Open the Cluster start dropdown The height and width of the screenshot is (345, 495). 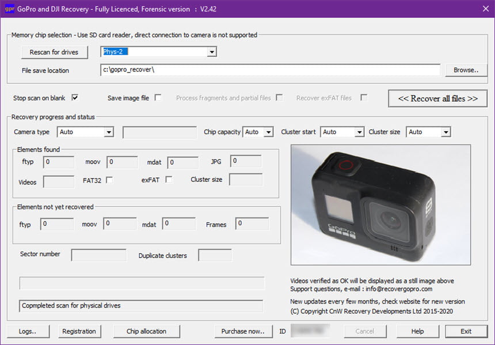tap(359, 132)
